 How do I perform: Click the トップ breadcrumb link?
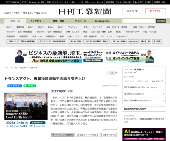(7, 68)
